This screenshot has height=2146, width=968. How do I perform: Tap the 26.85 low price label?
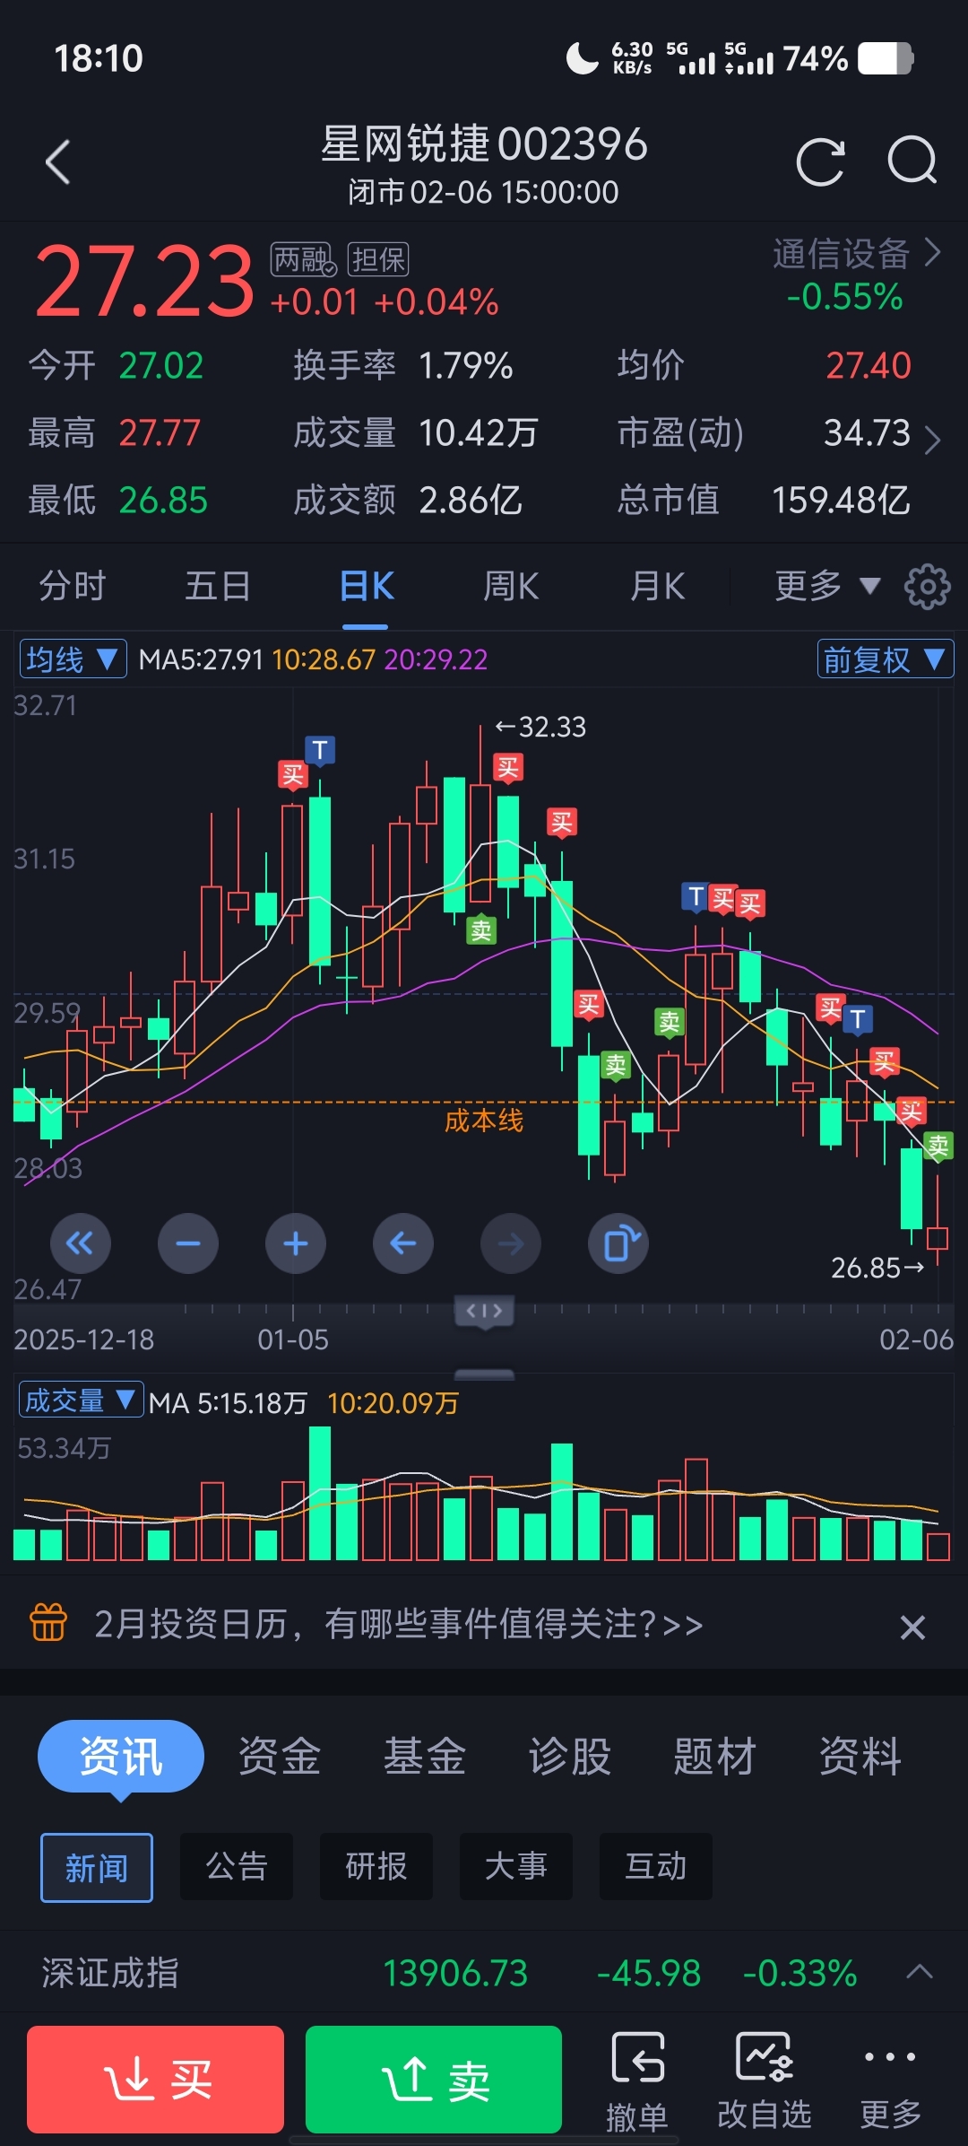[x=877, y=1268]
